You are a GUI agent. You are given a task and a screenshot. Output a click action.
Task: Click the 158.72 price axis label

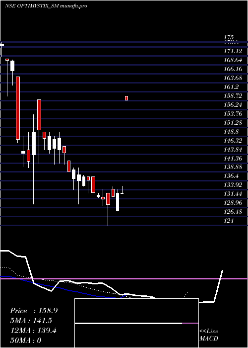233,96
